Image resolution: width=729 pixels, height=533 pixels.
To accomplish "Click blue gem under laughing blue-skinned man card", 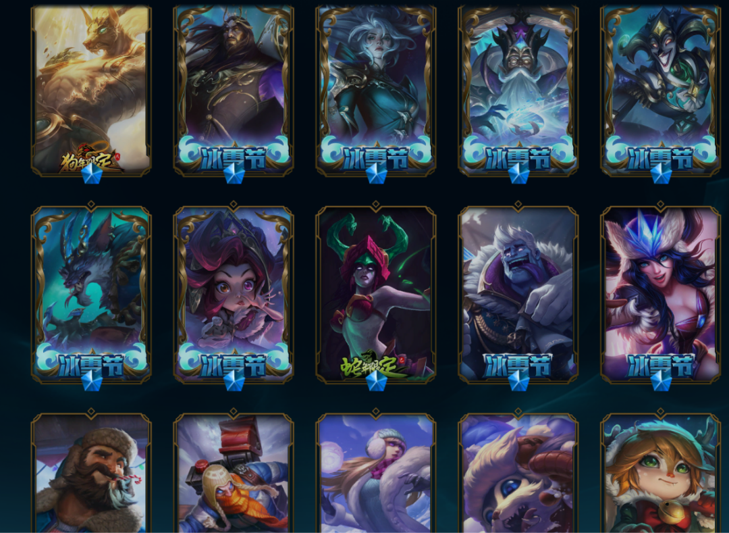I will tap(518, 382).
